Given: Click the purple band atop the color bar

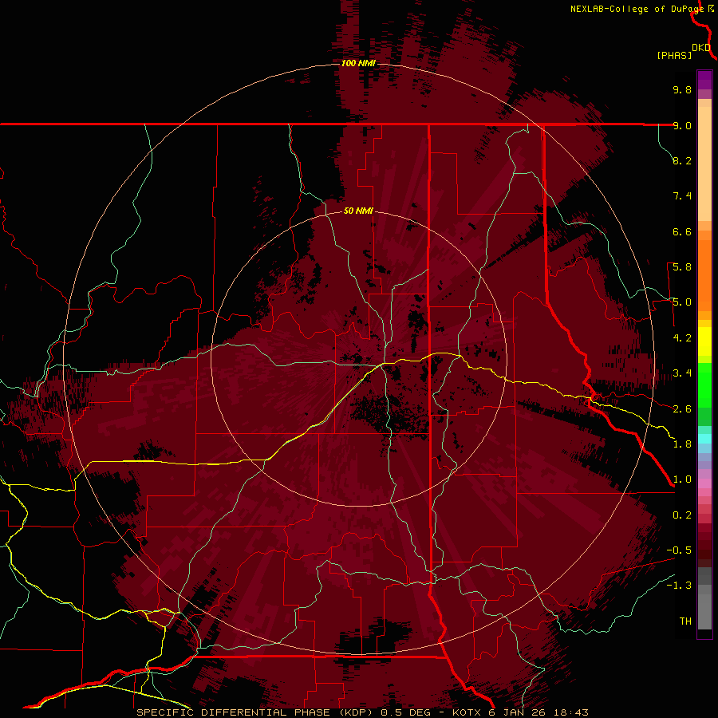Looking at the screenshot, I should (704, 81).
